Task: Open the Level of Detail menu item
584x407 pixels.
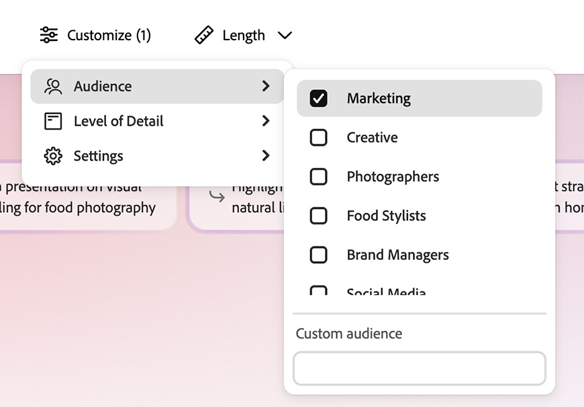Action: (157, 121)
